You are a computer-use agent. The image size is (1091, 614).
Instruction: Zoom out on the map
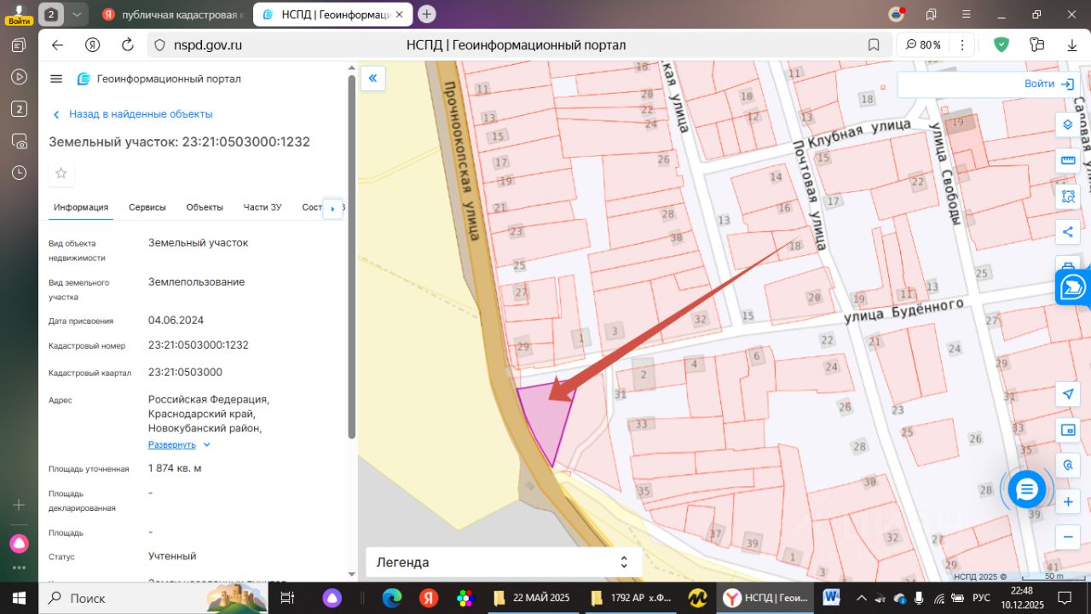1067,537
